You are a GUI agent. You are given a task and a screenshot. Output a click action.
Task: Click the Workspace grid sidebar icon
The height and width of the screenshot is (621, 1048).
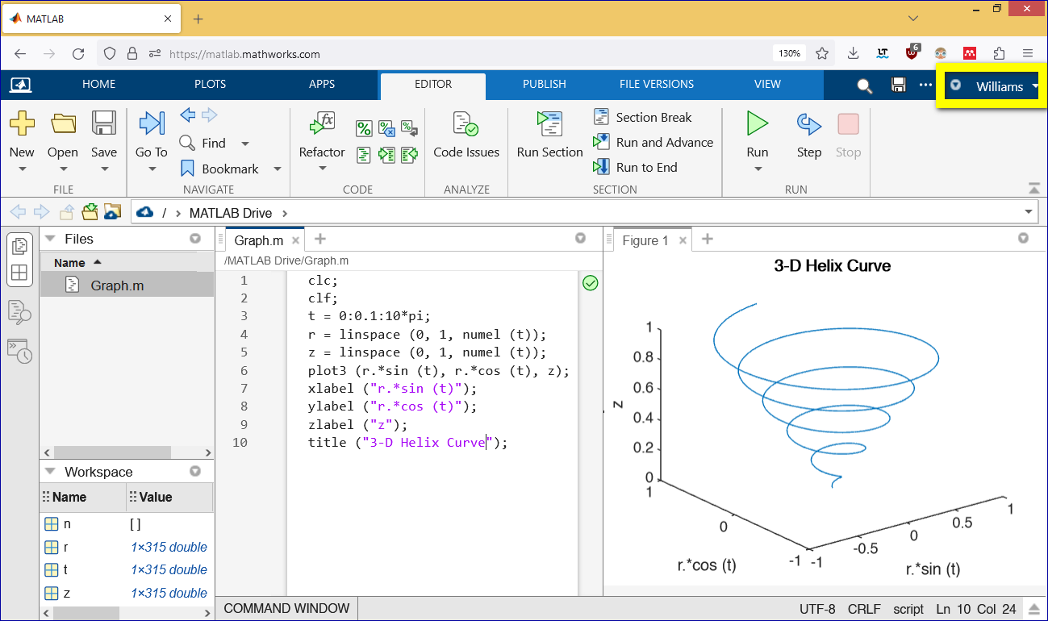coord(19,272)
